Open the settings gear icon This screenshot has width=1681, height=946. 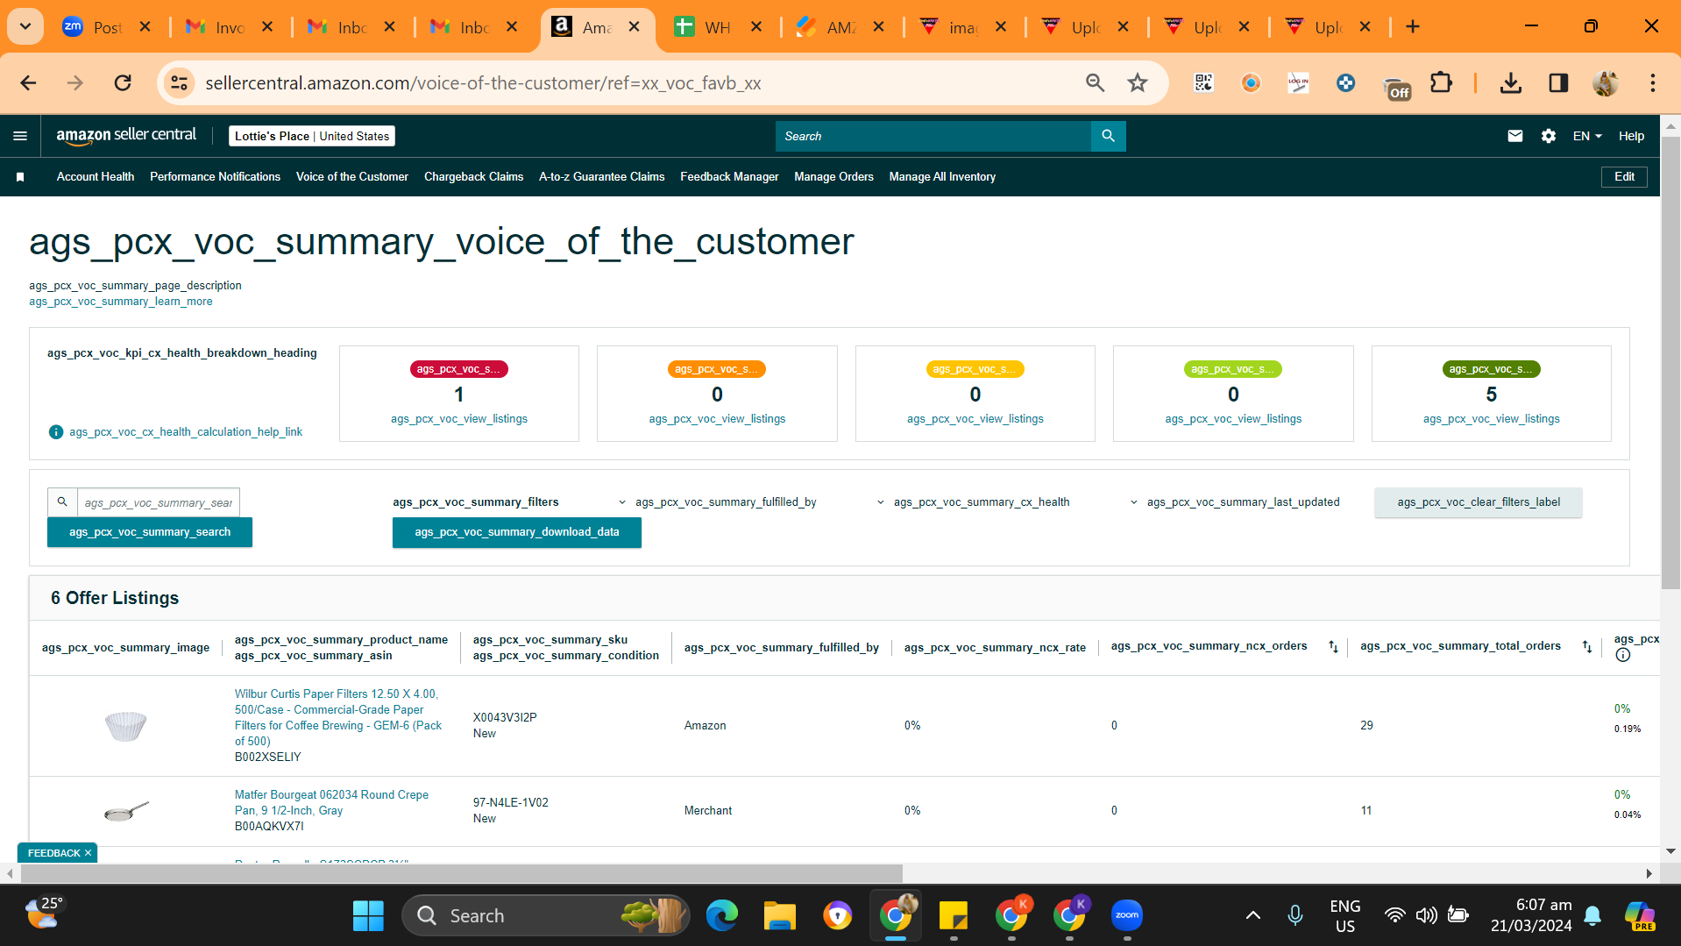click(1548, 136)
